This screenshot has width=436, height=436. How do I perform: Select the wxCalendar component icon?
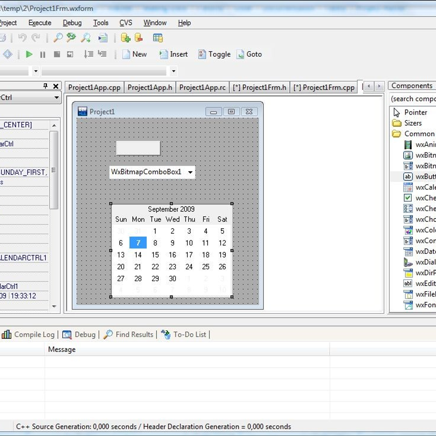(x=408, y=187)
